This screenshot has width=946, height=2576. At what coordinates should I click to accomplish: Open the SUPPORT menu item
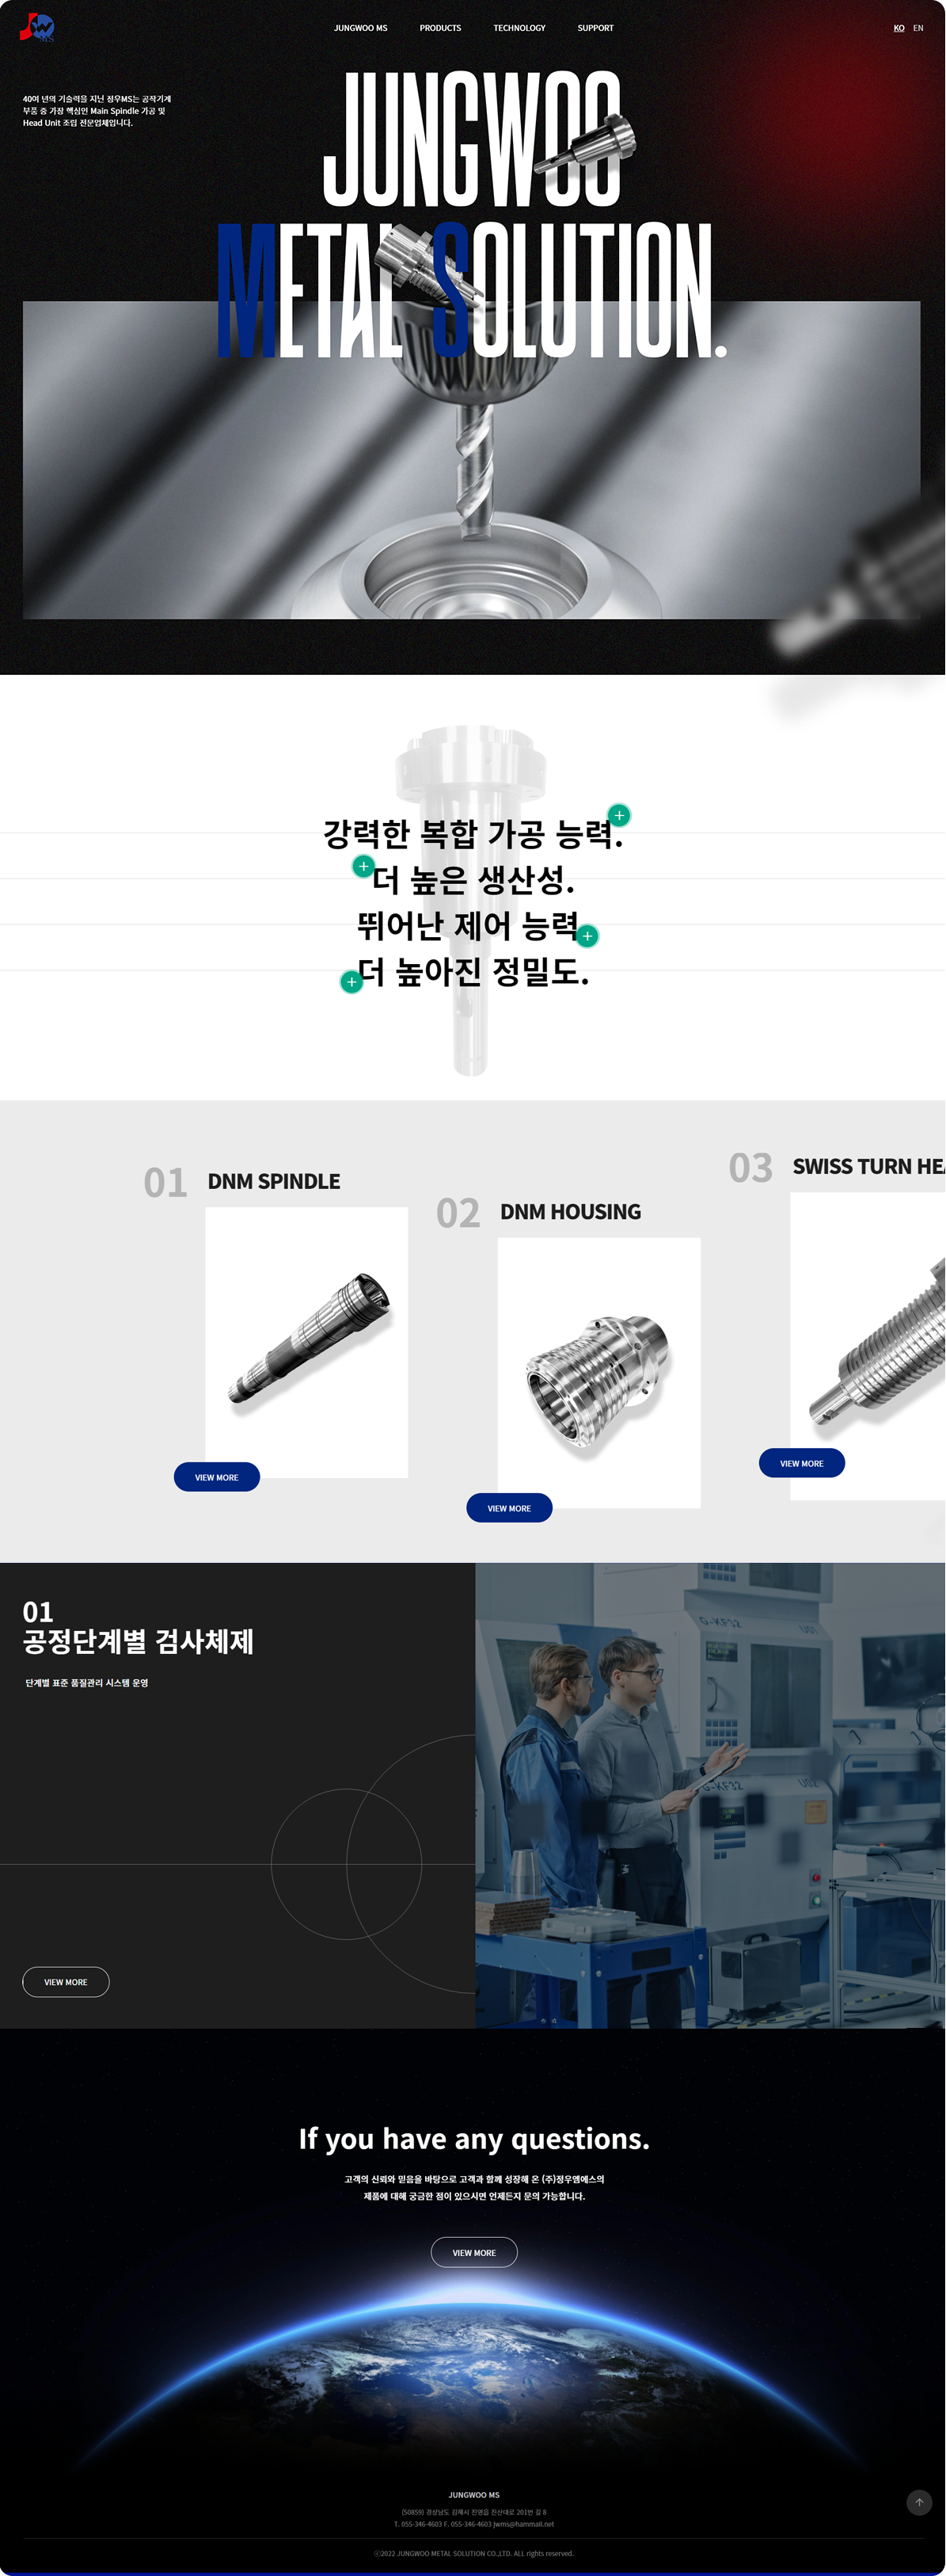(595, 28)
